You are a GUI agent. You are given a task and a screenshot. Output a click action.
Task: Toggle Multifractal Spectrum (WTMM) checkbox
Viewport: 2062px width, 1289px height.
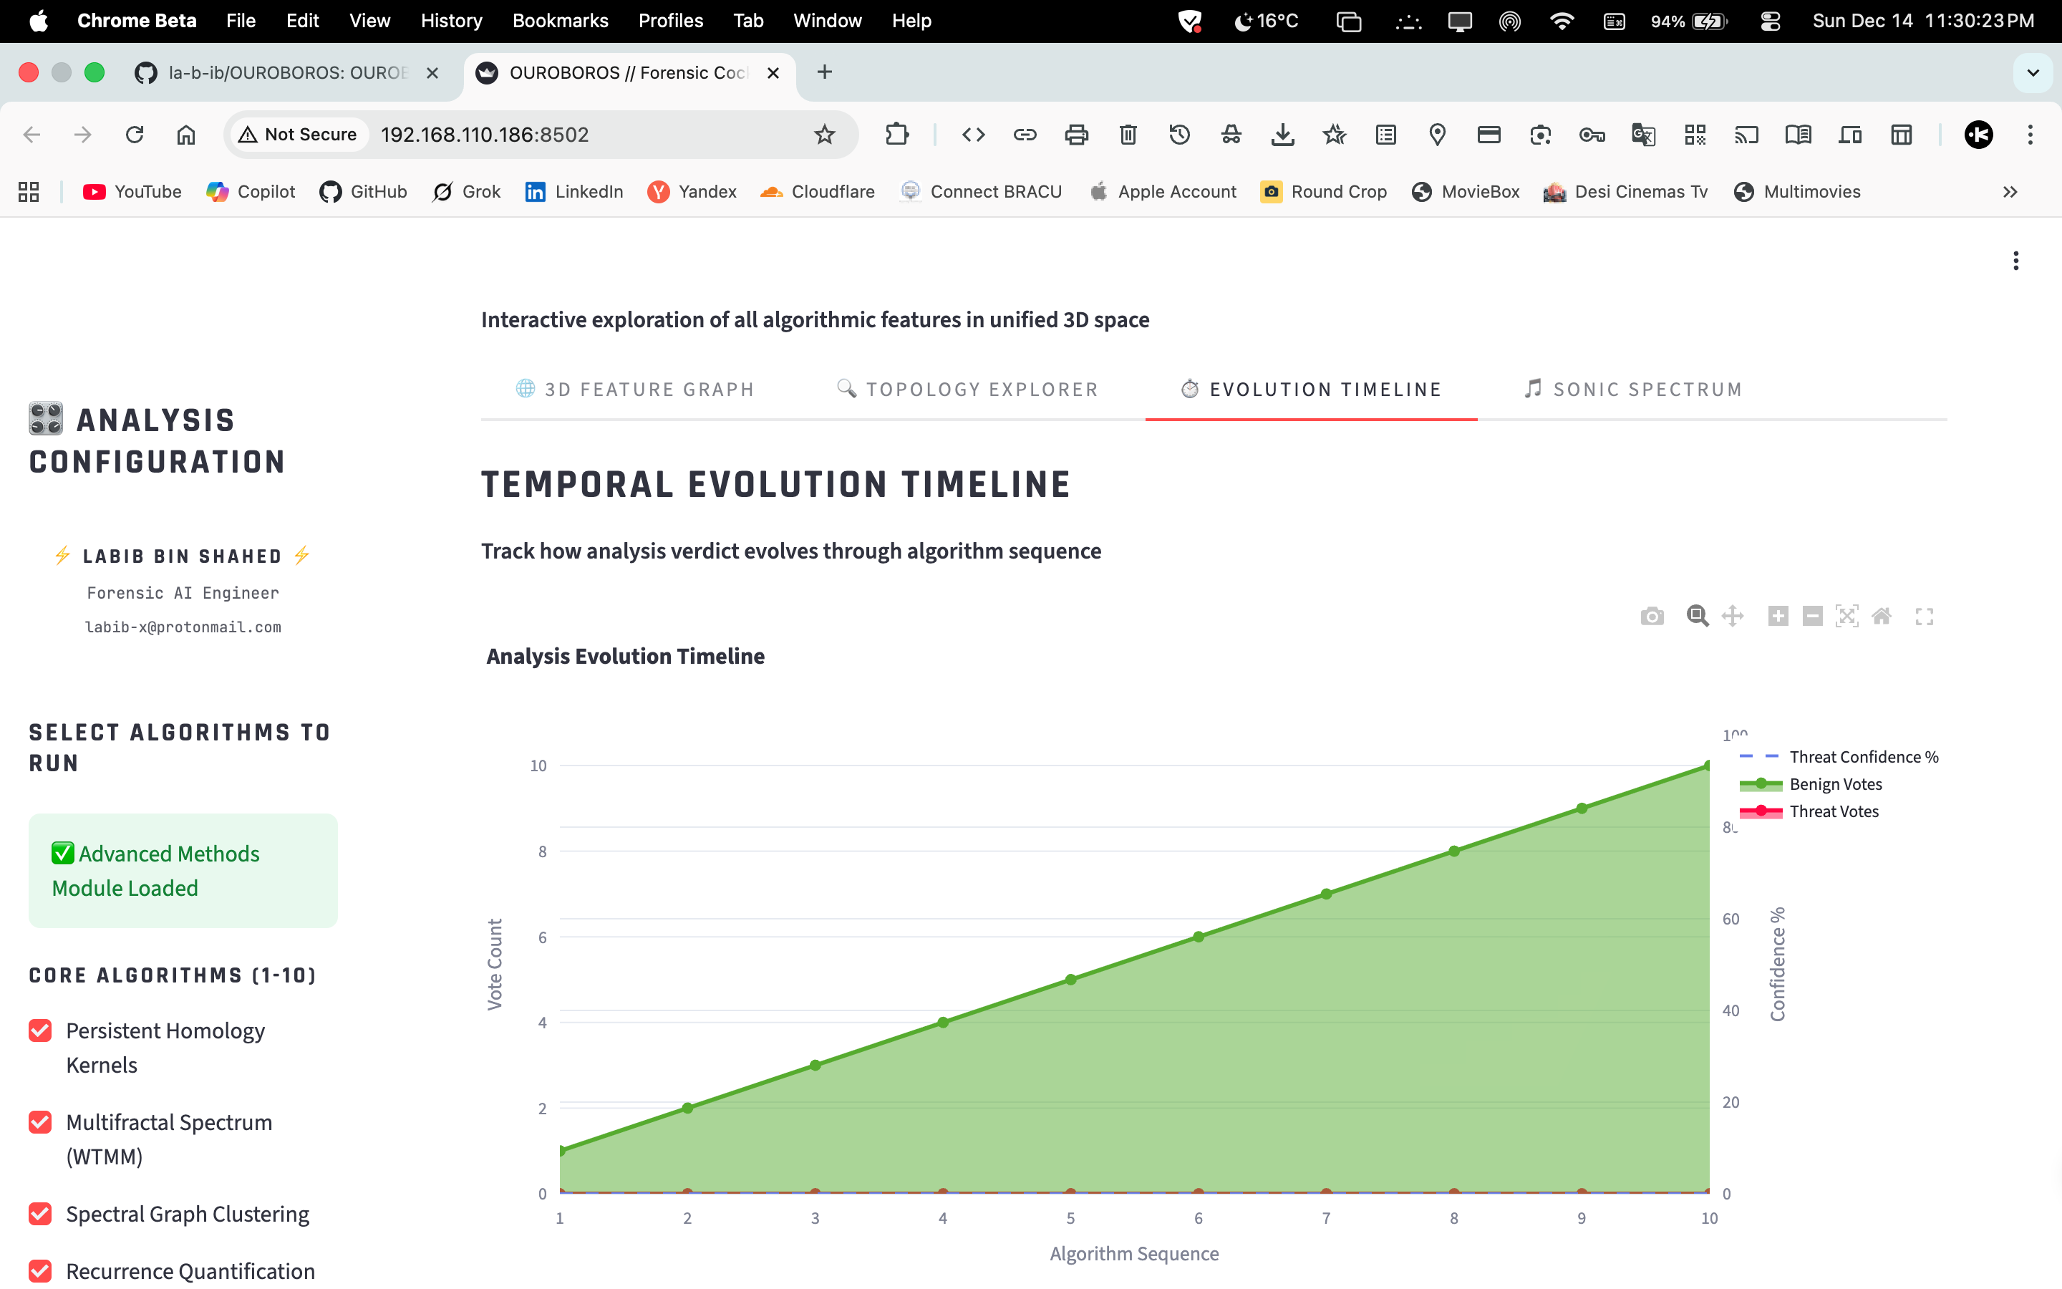[40, 1122]
